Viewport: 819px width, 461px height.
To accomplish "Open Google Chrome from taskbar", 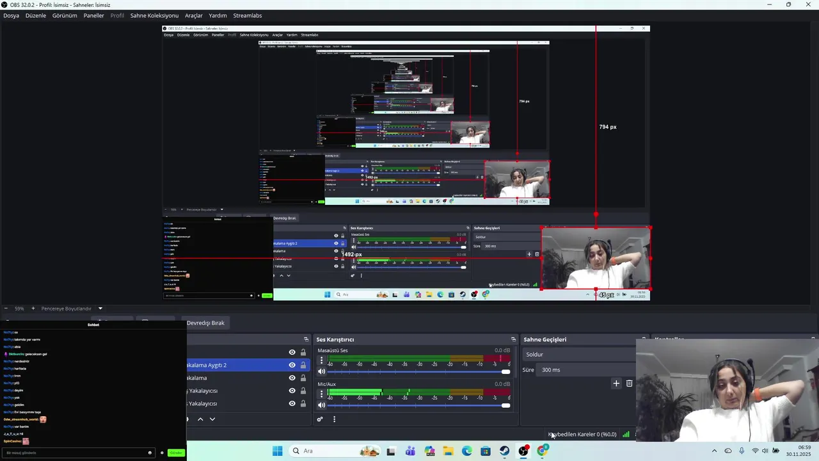I will [543, 451].
